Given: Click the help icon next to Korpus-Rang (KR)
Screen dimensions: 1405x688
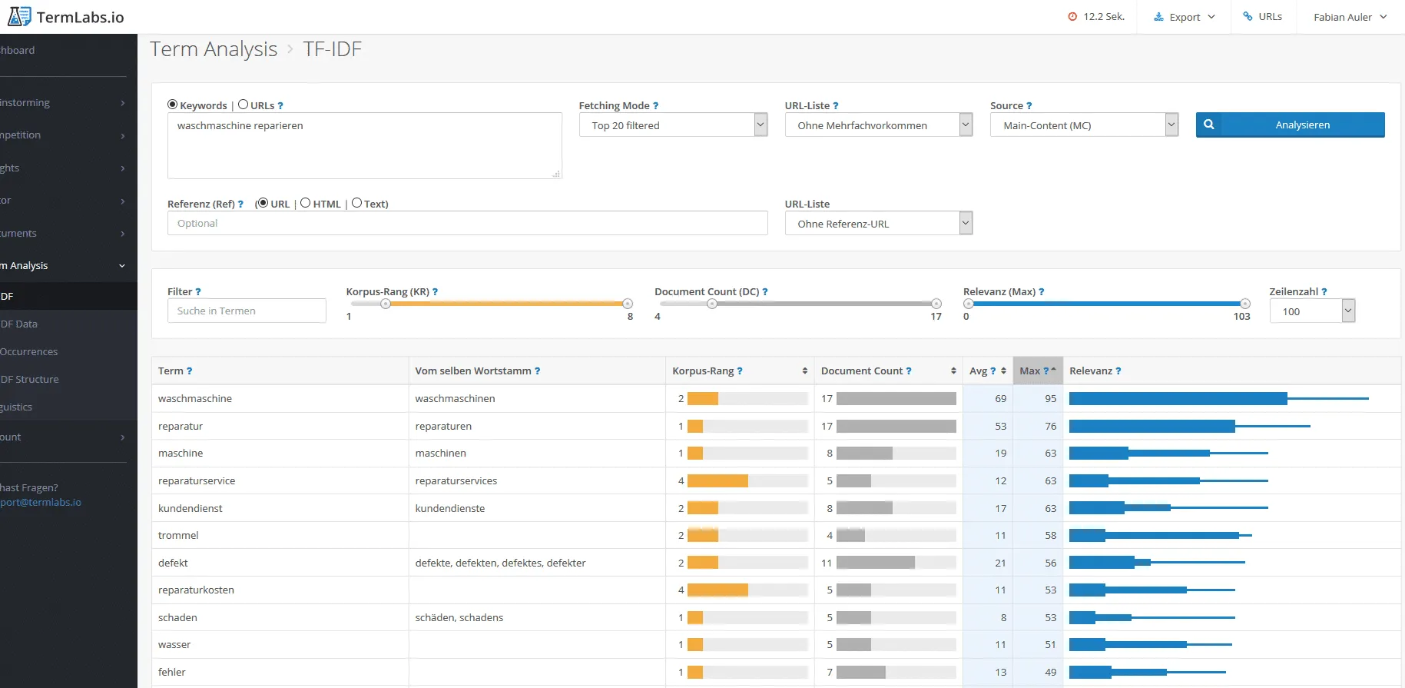Looking at the screenshot, I should [435, 292].
